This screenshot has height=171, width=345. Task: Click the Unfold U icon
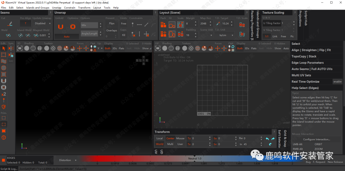[61, 27]
